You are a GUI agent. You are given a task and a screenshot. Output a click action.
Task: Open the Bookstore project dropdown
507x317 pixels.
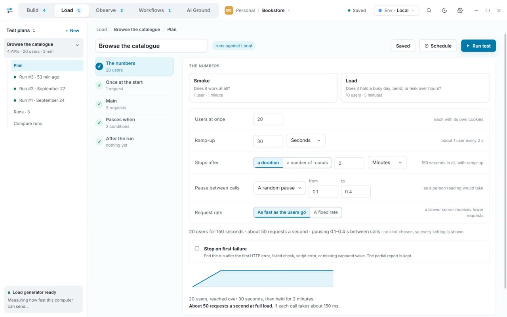coord(276,10)
